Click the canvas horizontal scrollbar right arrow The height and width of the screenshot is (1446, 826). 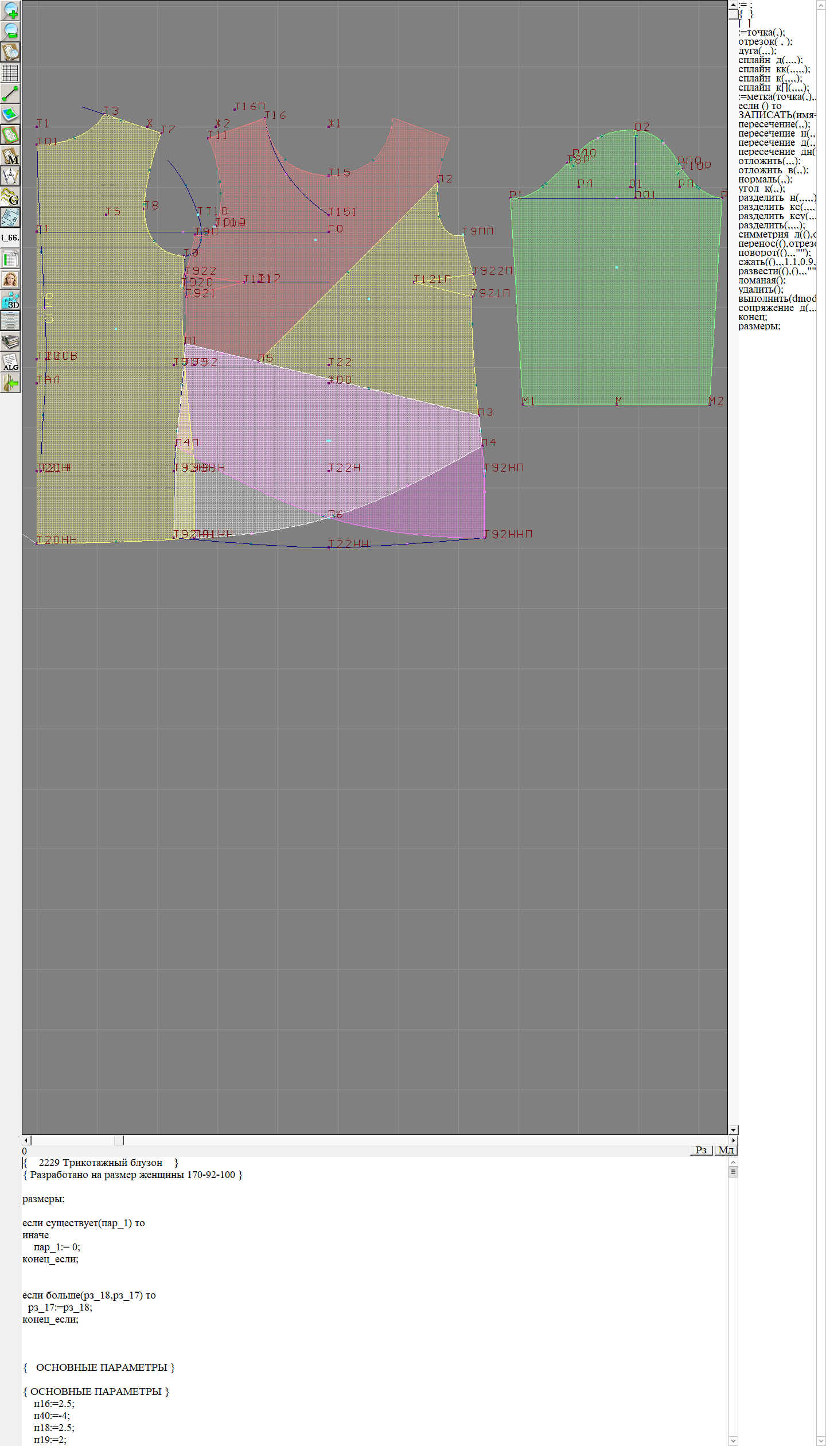733,1140
